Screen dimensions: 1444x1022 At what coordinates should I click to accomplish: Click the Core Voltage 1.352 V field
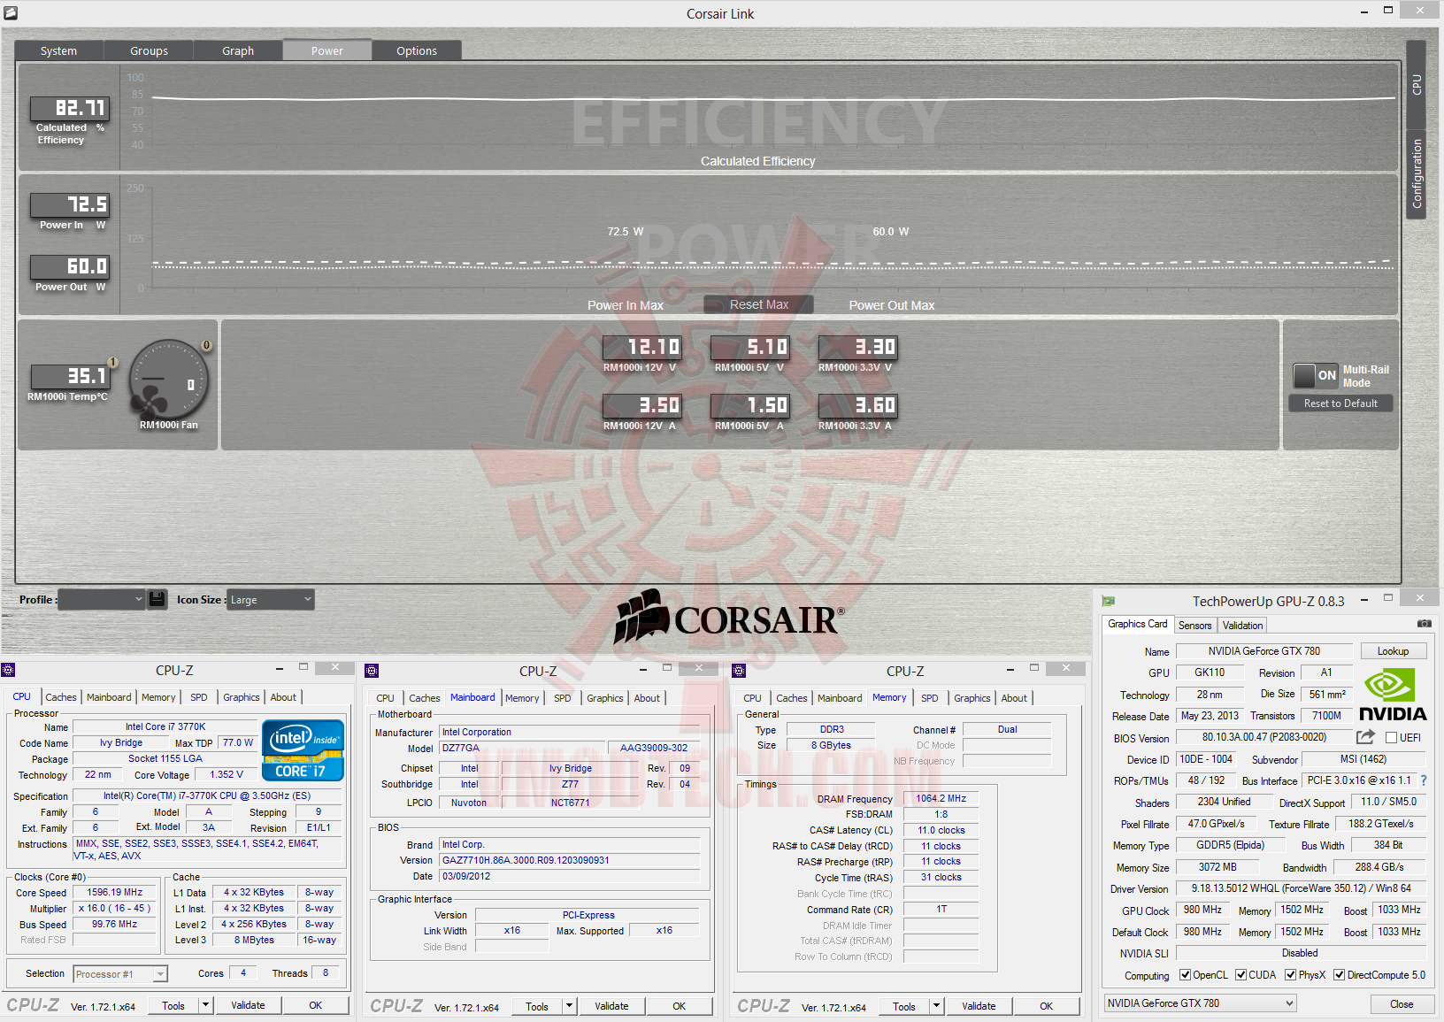[226, 774]
